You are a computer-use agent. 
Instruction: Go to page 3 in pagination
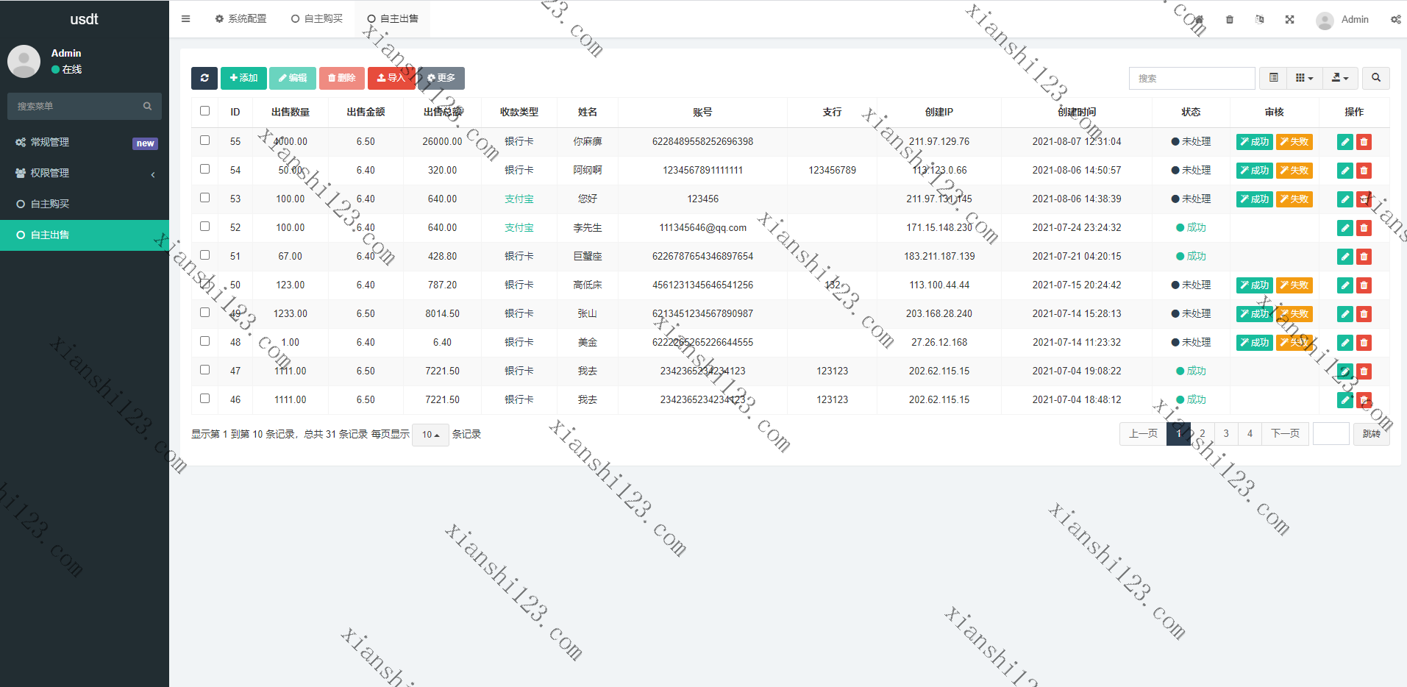(1226, 434)
